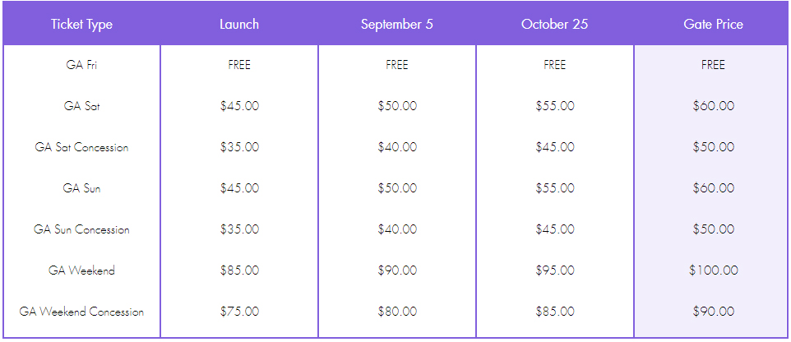Click the GA Weekend Concession label

[x=81, y=312]
